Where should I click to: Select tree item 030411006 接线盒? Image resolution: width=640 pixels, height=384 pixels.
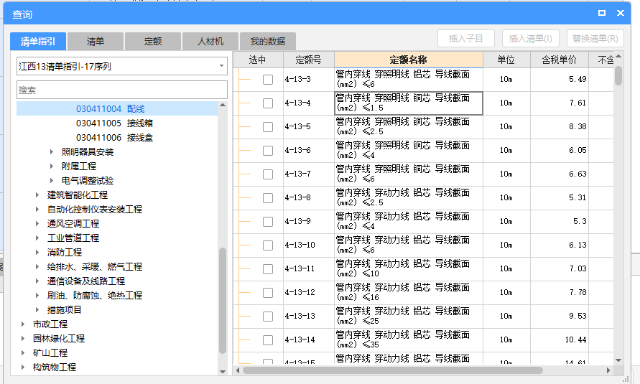(x=114, y=137)
